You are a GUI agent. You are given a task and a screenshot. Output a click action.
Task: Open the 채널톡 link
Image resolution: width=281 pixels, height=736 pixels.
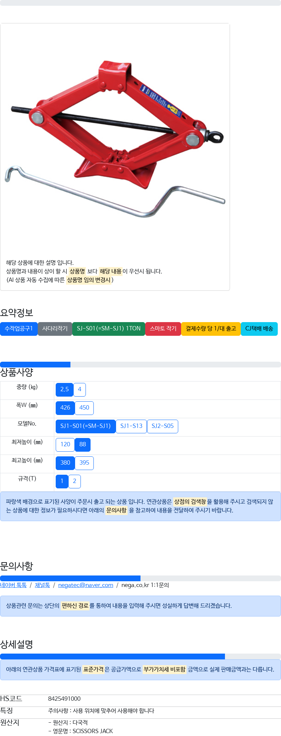click(x=42, y=585)
